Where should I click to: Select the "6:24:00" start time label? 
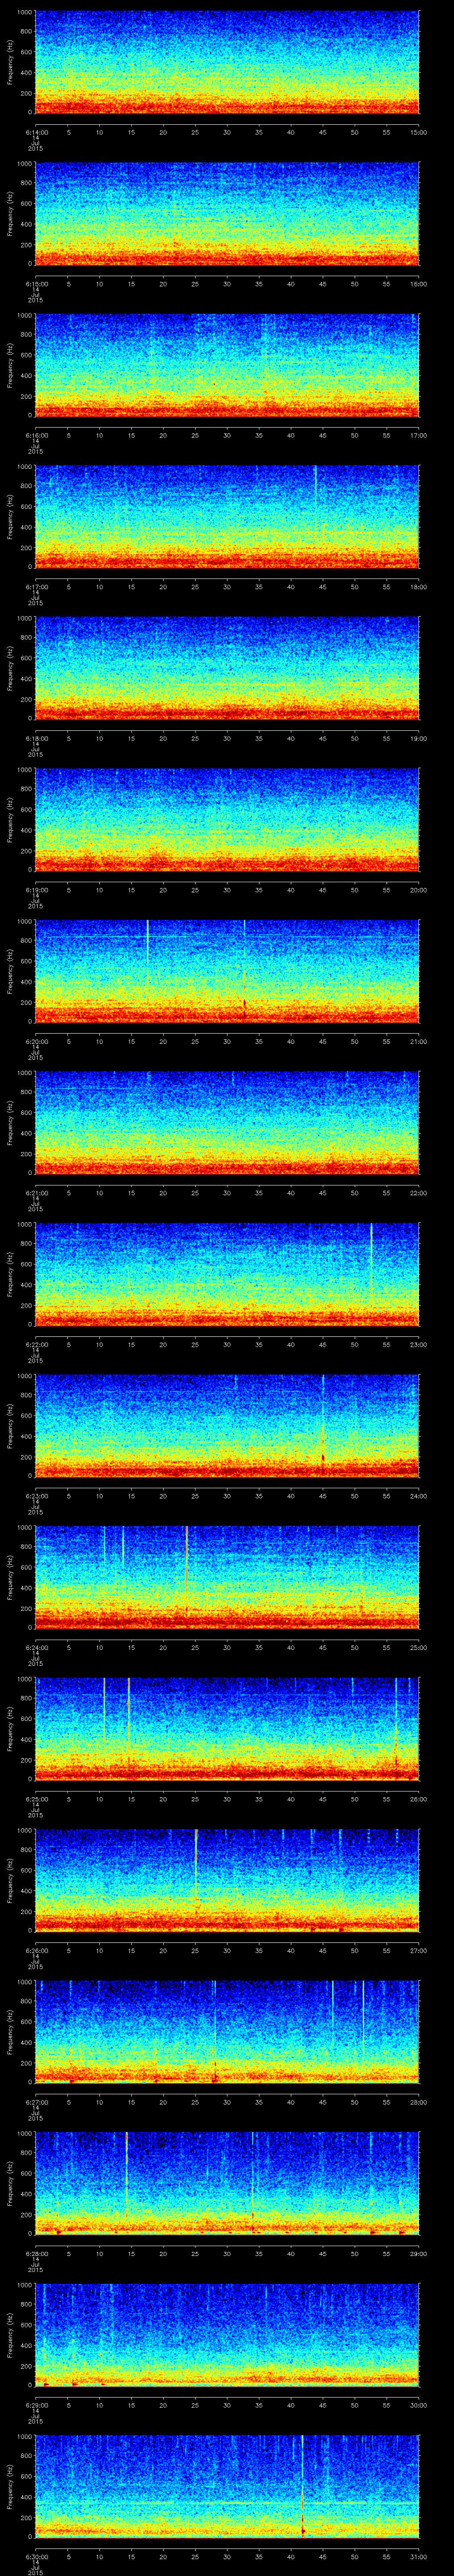(36, 1647)
